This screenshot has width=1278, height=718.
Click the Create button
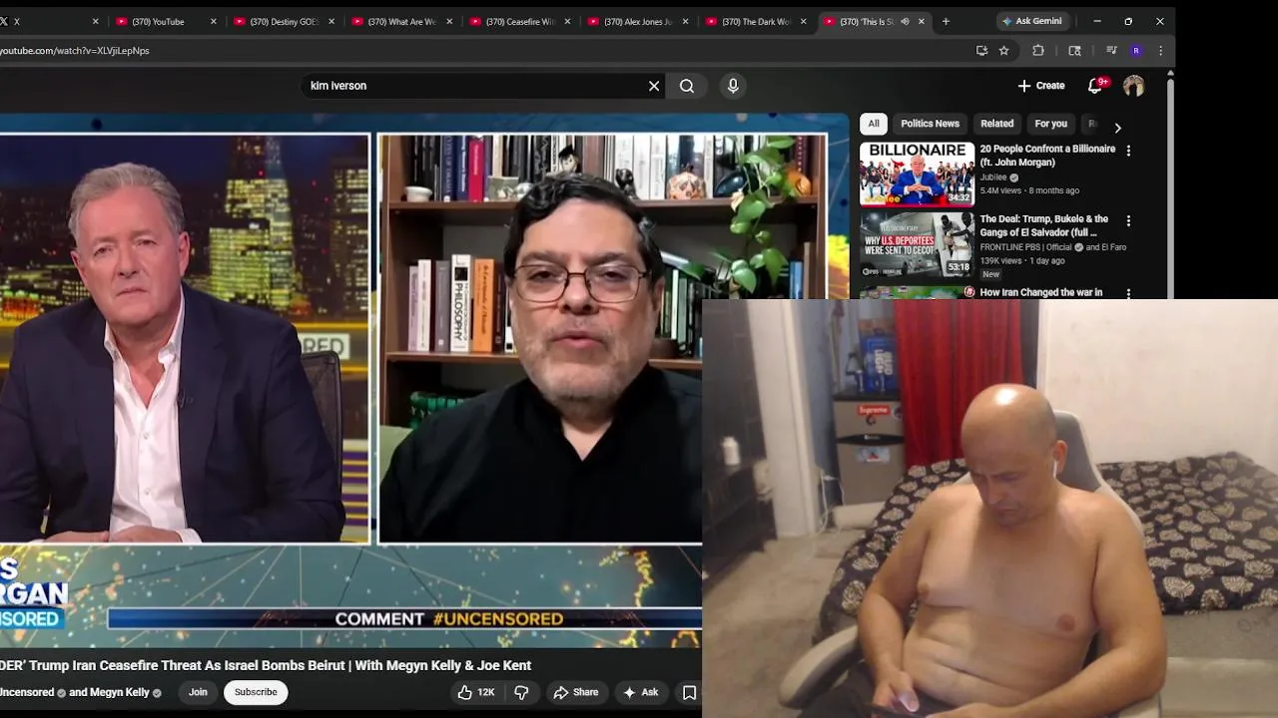click(1041, 86)
